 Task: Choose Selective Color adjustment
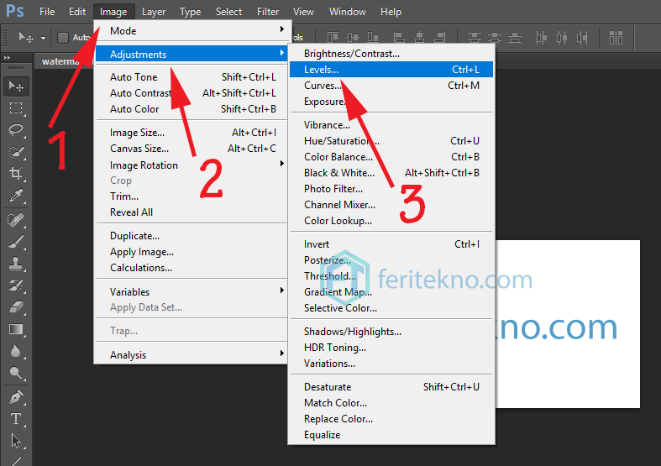pyautogui.click(x=391, y=308)
